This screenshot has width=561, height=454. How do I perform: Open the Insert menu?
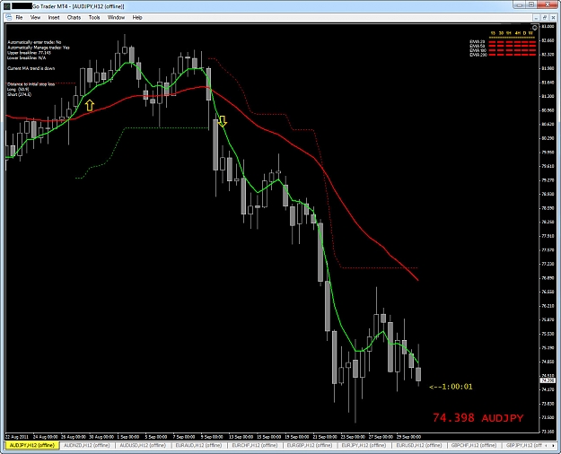(54, 17)
